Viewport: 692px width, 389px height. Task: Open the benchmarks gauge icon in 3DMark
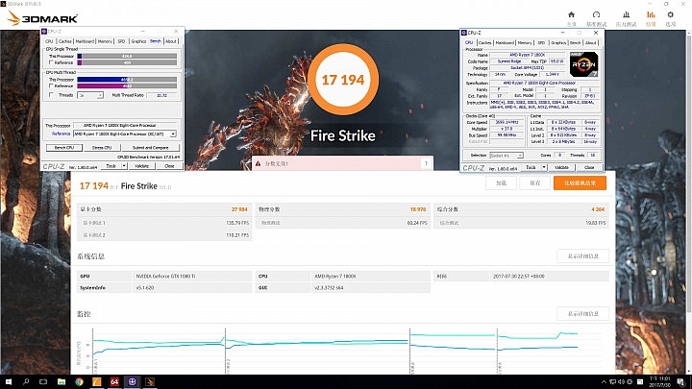click(x=596, y=14)
